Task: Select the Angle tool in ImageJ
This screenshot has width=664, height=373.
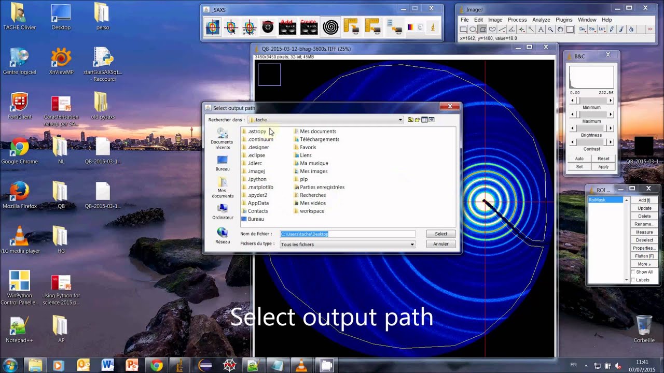Action: [x=511, y=29]
